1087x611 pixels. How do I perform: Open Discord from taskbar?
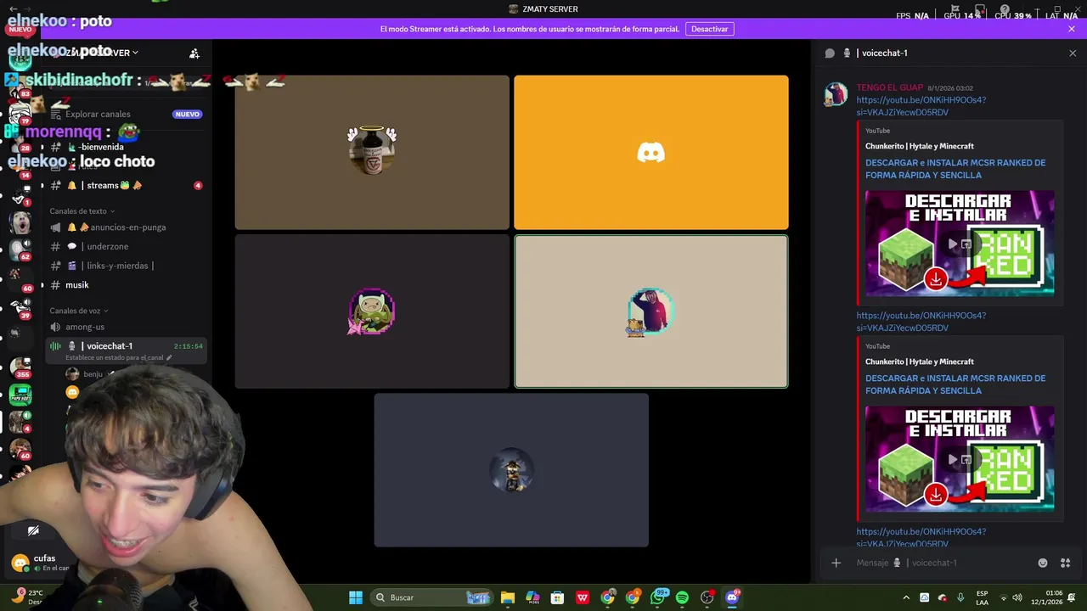(x=732, y=597)
